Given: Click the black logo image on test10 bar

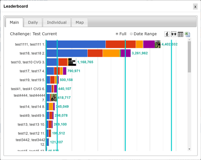Looking at the screenshot, I should (72, 62).
